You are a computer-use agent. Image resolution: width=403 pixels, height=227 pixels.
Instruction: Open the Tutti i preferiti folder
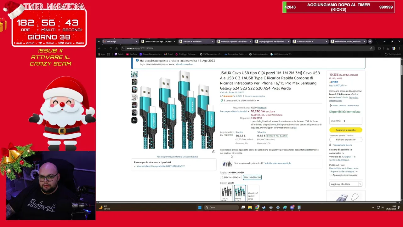tap(393, 54)
